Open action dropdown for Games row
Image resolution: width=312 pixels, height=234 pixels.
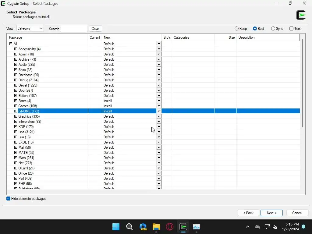point(159,106)
